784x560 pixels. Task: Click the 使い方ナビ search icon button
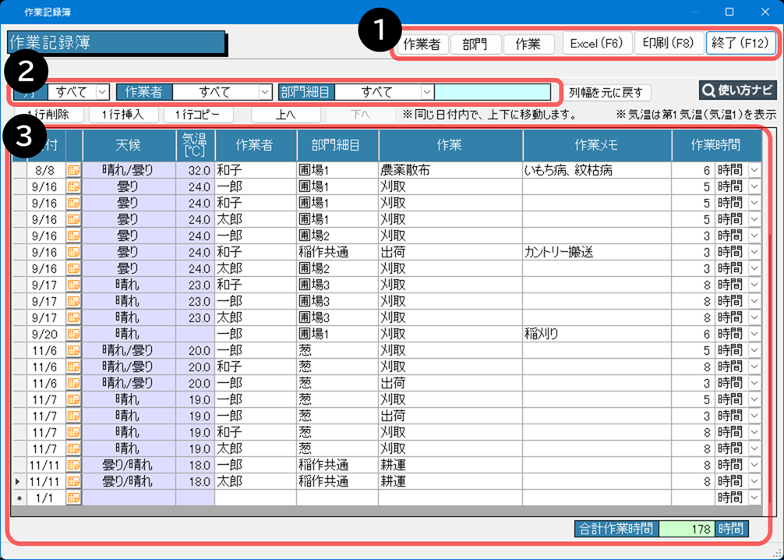[x=737, y=90]
